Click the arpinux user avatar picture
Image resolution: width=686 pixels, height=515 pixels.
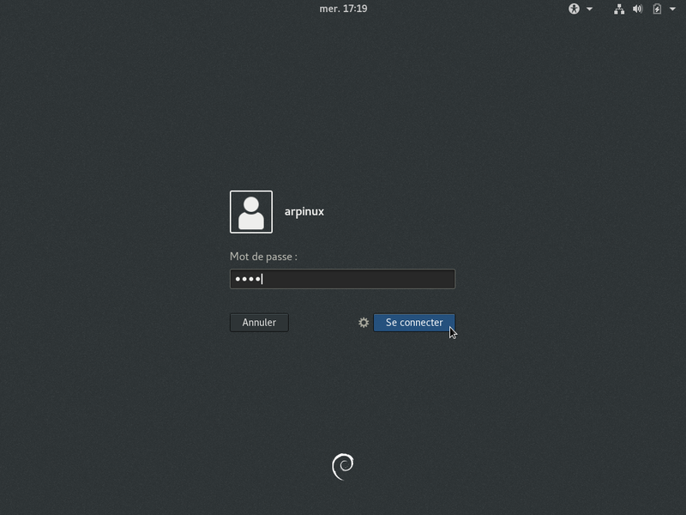click(x=251, y=212)
